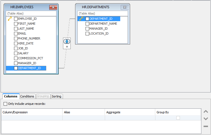
Task: Toggle Only include unique records checkbox
Action: tap(6, 104)
